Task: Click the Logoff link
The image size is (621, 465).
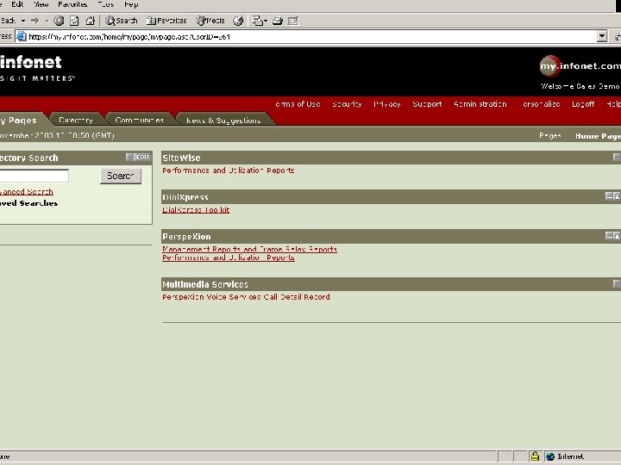Action: click(x=583, y=104)
